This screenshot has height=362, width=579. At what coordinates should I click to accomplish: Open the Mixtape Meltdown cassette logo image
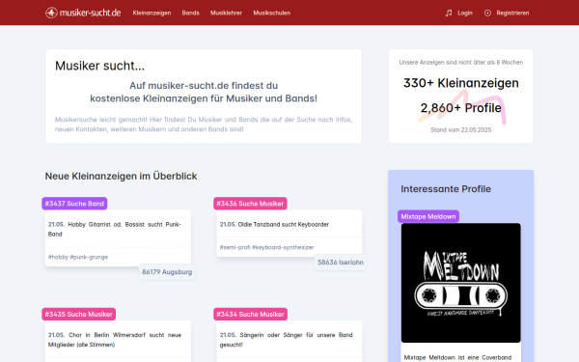[461, 283]
